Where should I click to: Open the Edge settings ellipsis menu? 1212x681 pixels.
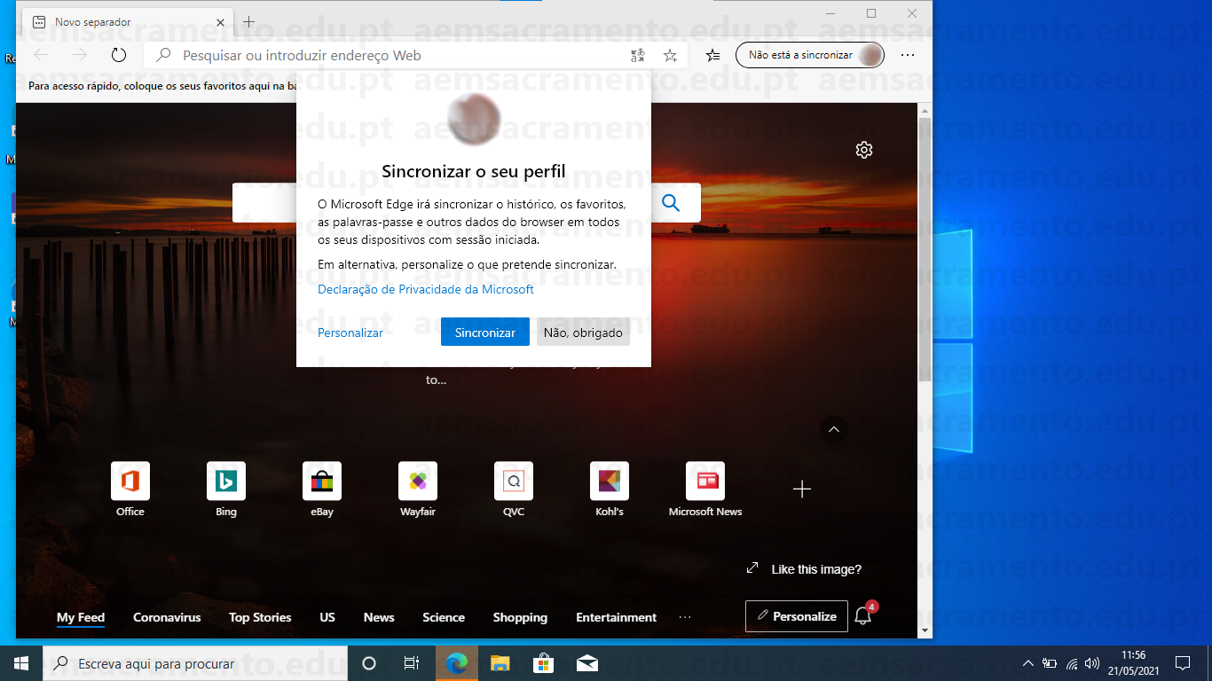click(907, 55)
